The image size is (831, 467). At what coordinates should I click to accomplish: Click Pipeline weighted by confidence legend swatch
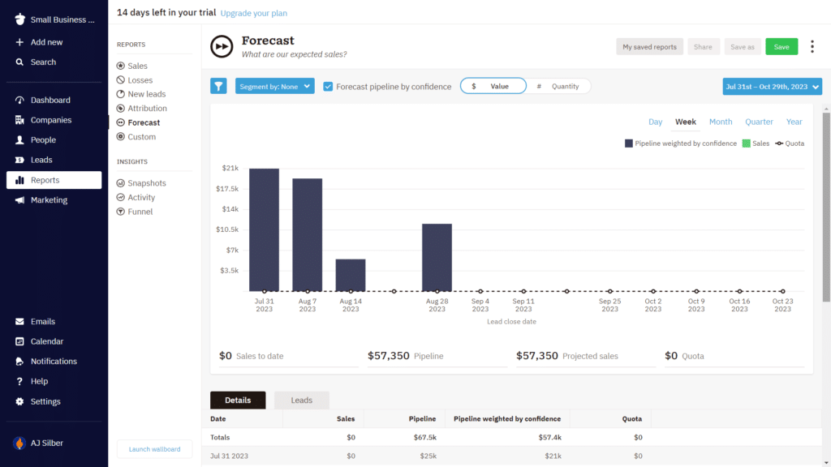629,144
